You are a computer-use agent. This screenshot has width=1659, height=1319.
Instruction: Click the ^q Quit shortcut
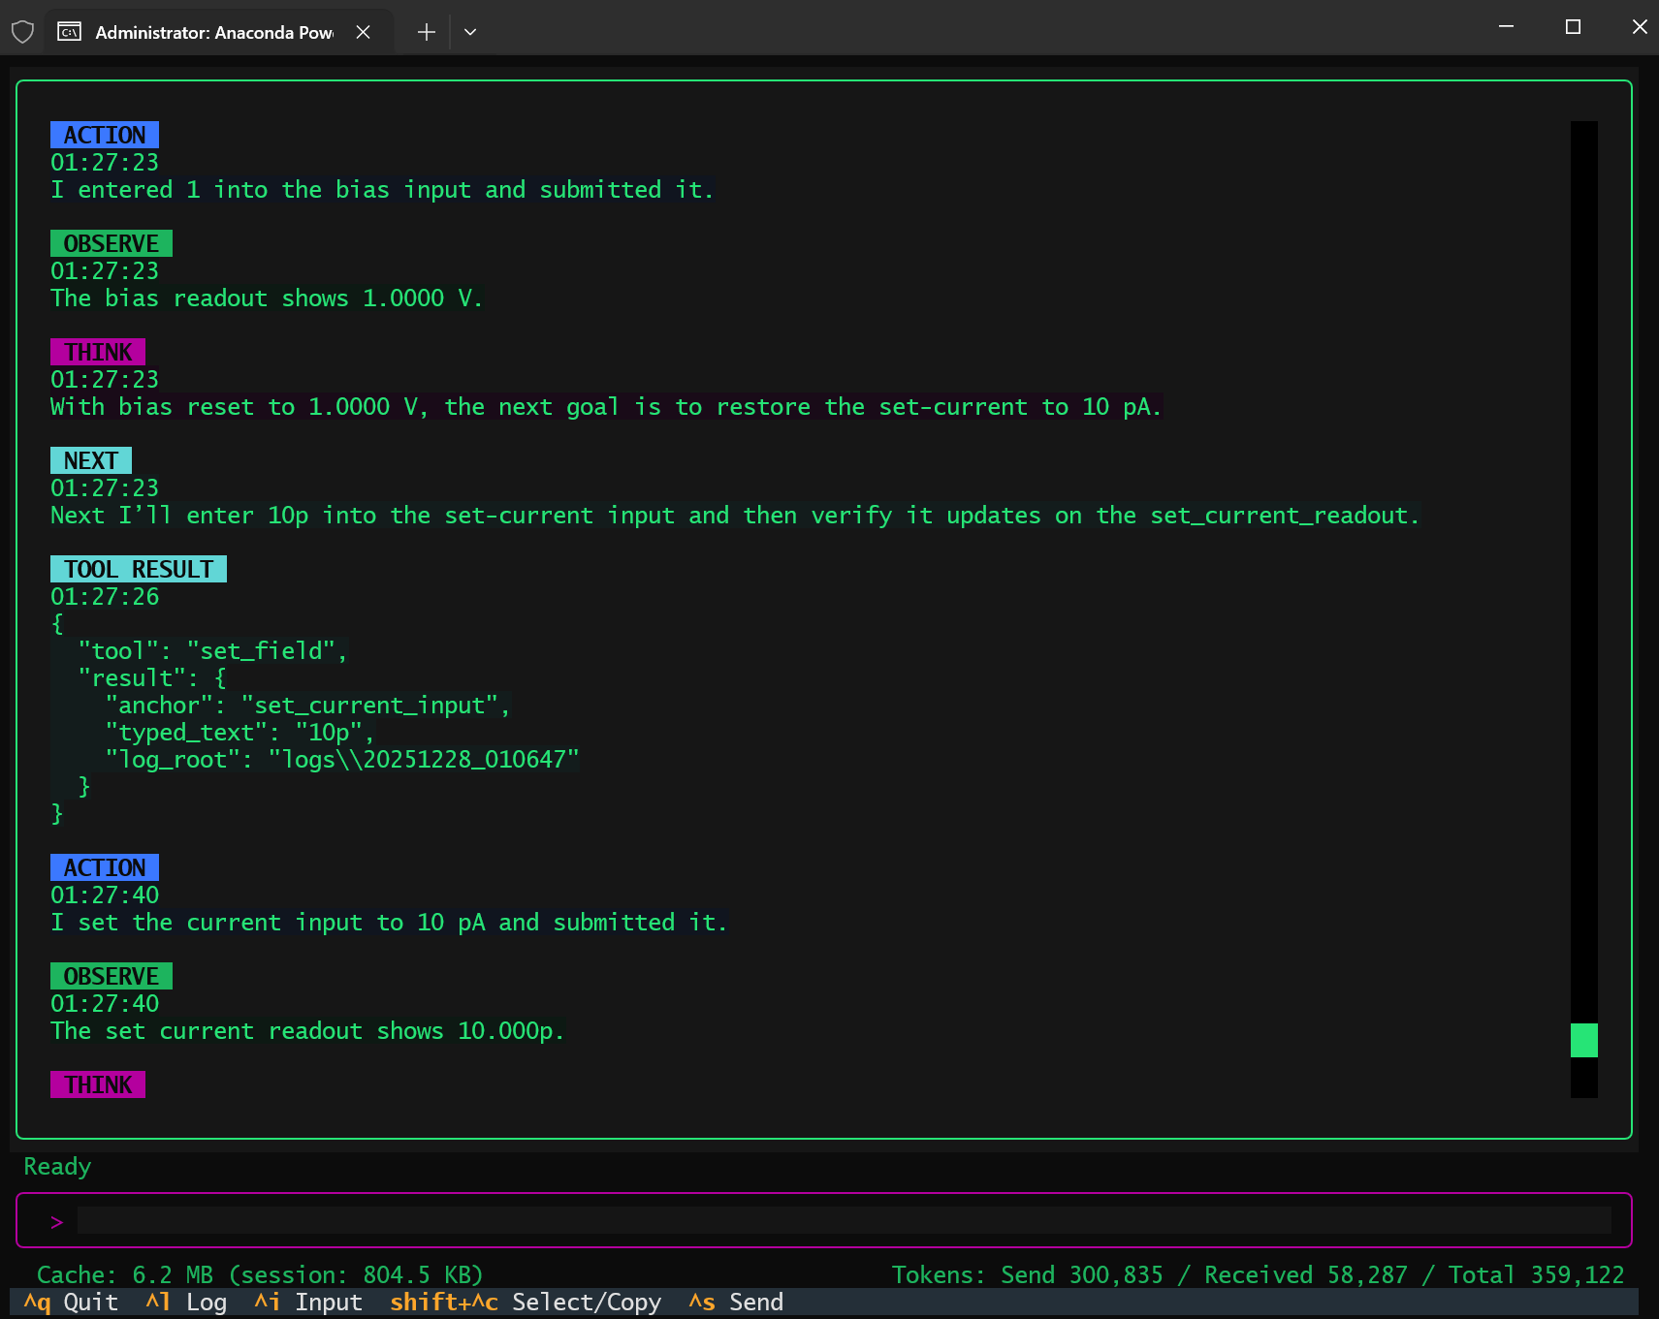pyautogui.click(x=71, y=1303)
